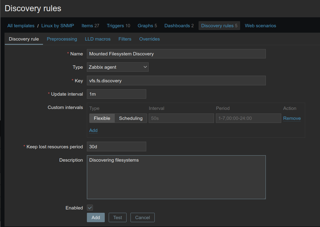Go to Graphs 5 section

tap(147, 26)
